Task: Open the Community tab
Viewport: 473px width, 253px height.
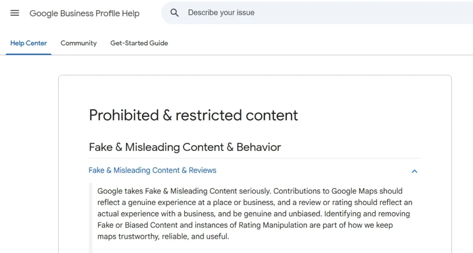Action: [x=79, y=43]
